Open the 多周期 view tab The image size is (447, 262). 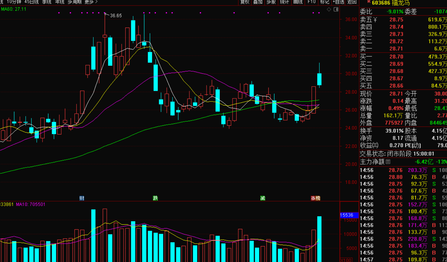75,2
